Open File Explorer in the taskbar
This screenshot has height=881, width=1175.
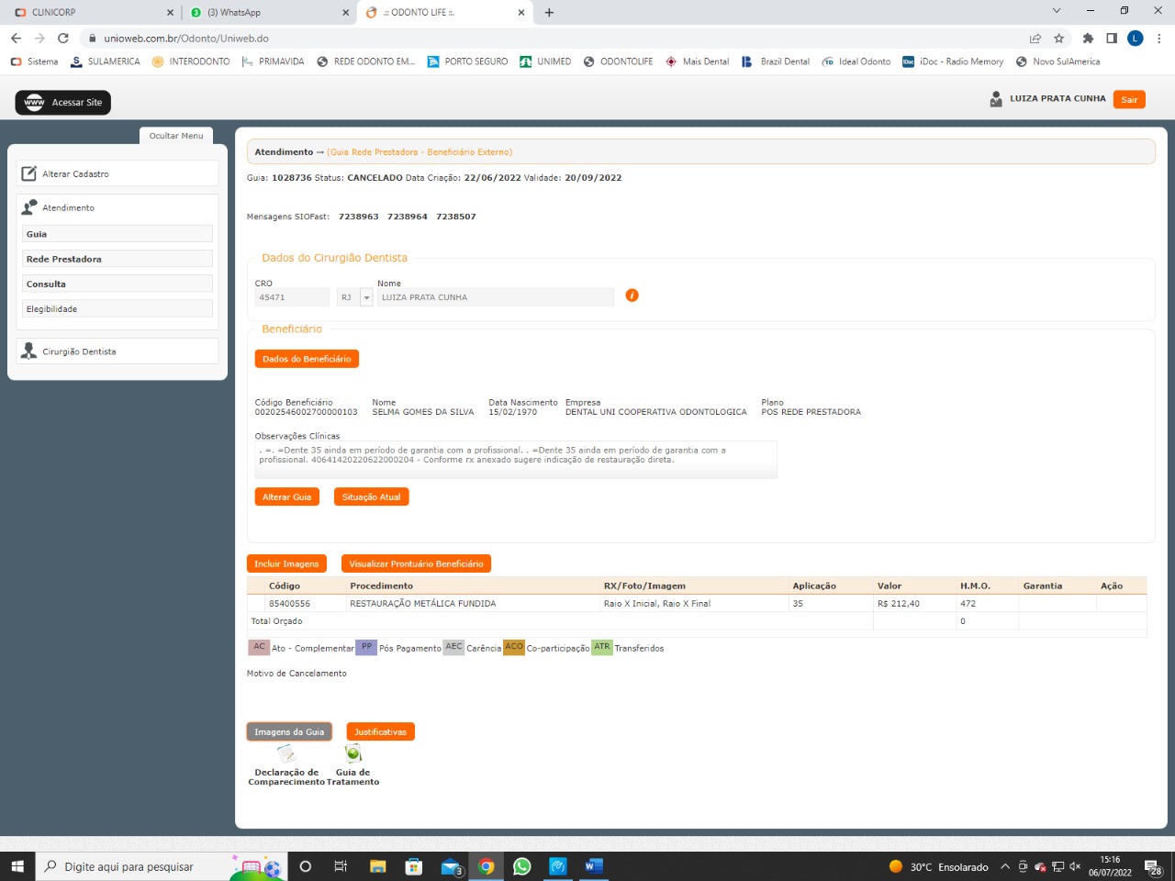click(x=377, y=866)
